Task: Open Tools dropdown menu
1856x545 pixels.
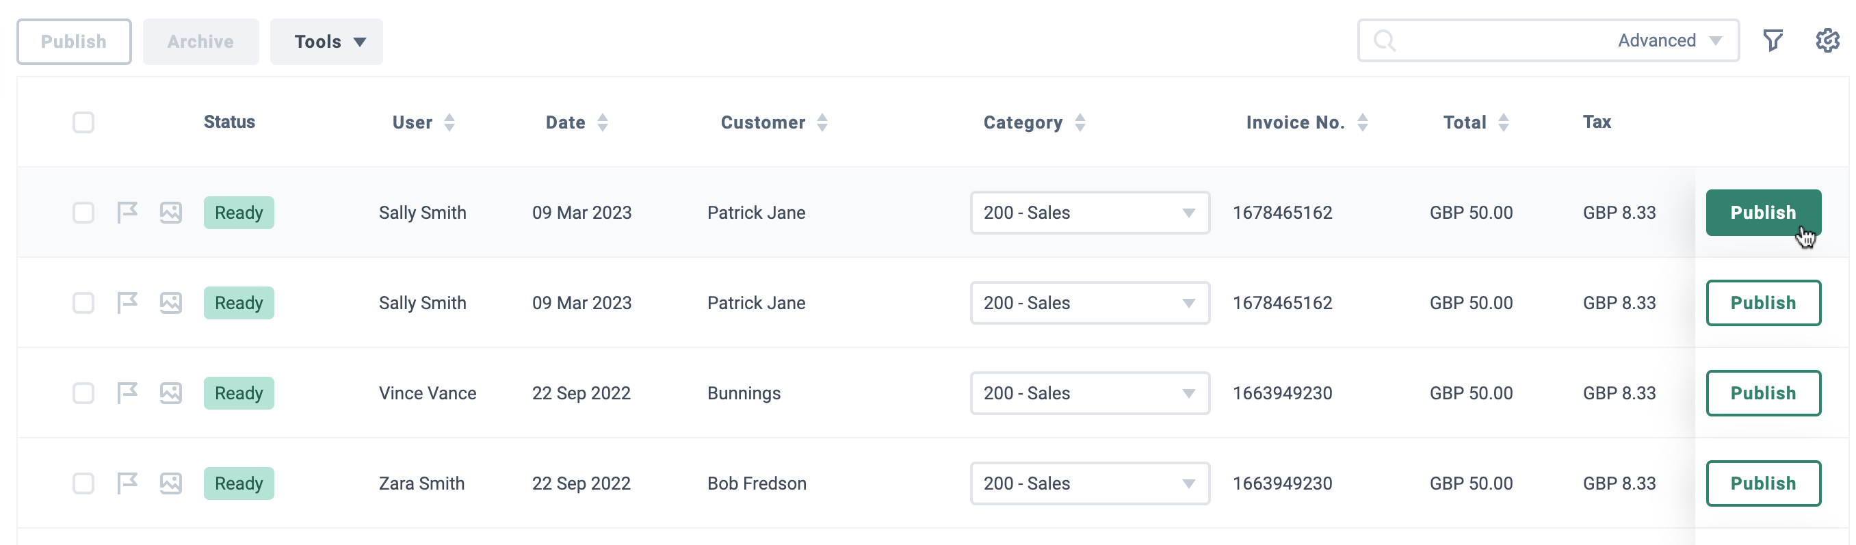Action: pyautogui.click(x=326, y=42)
